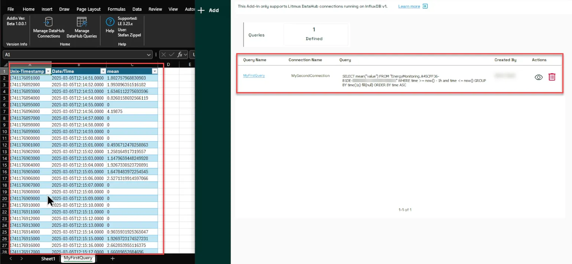572x264 pixels.
Task: Click the arrow icon beside Learn more
Action: click(425, 6)
